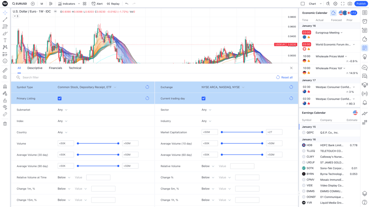369x207 pixels.
Task: Open the layout setup grid icon
Action: (x=85, y=4)
